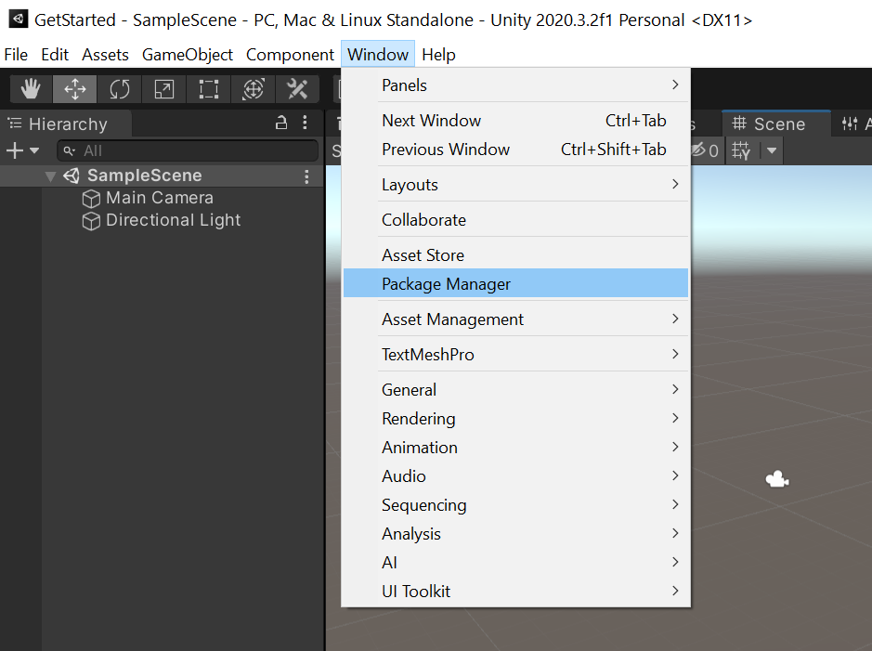Expand the Panels submenu
The width and height of the screenshot is (872, 651).
click(515, 85)
